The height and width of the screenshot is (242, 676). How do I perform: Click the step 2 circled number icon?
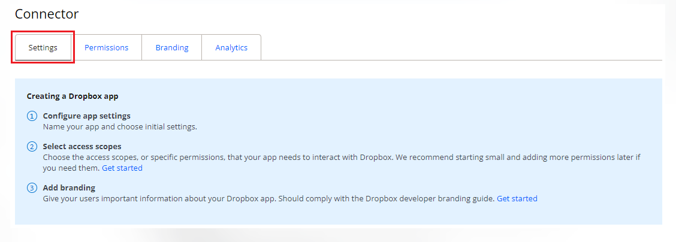click(32, 147)
